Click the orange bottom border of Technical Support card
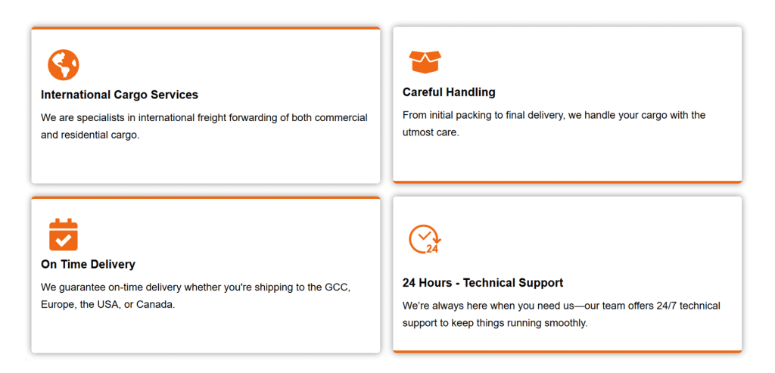Screen dimensions: 775x373 (567, 351)
